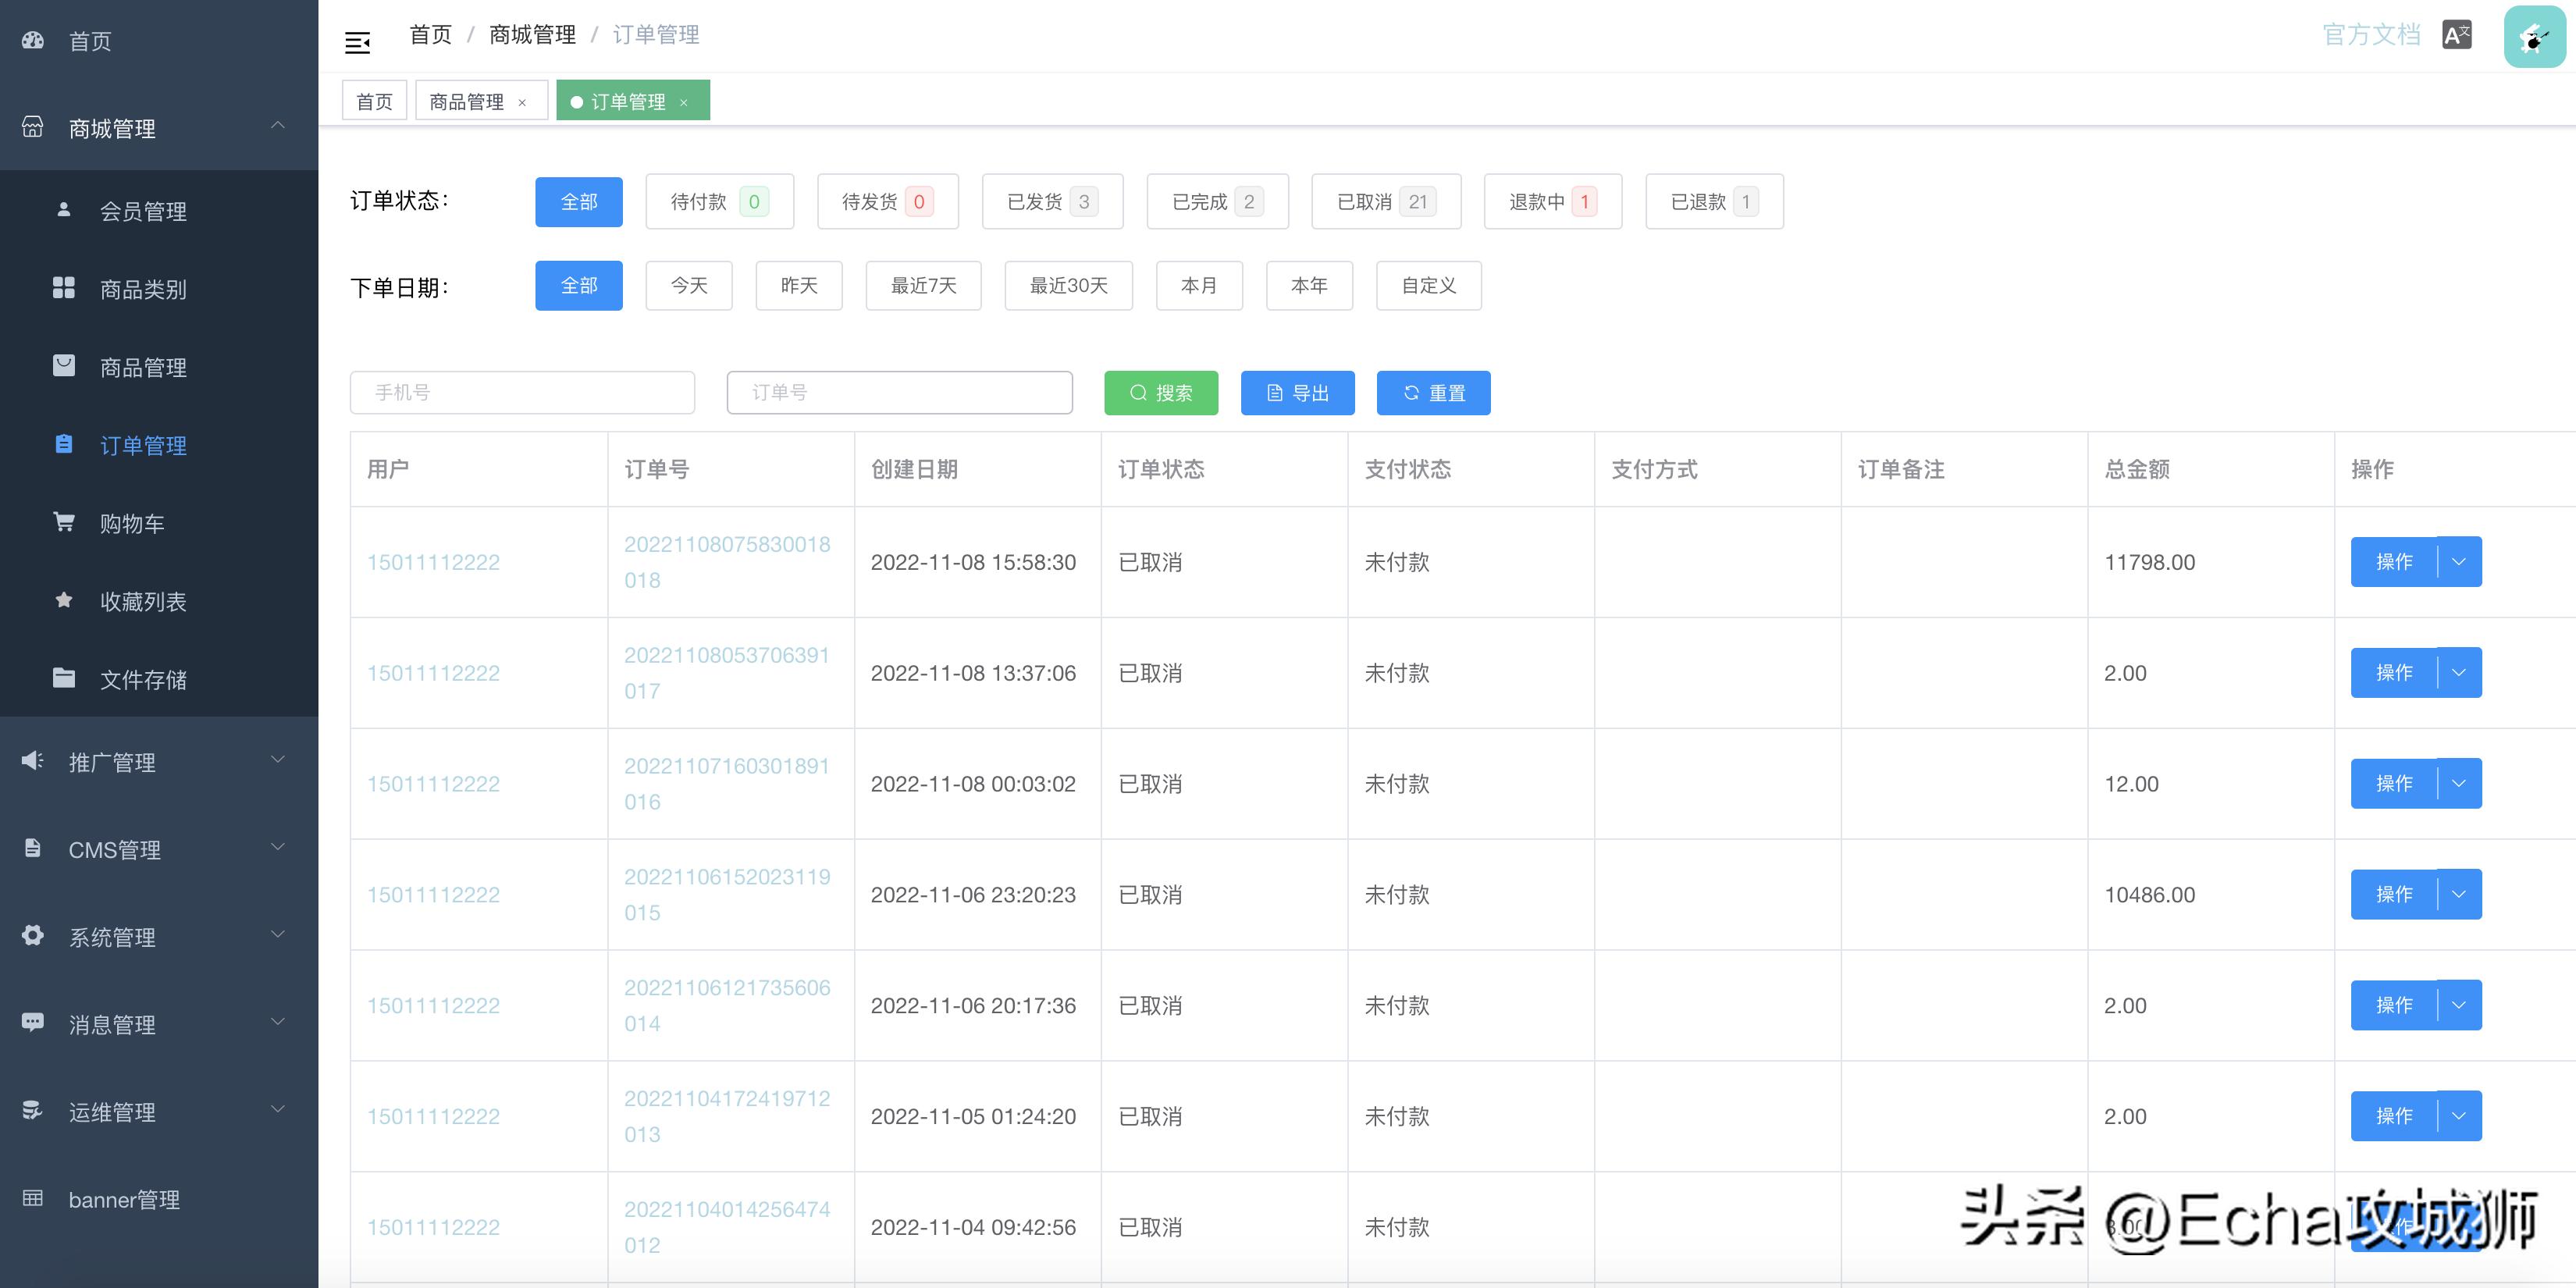
Task: Open banner管理 in the sidebar
Action: 124,1199
